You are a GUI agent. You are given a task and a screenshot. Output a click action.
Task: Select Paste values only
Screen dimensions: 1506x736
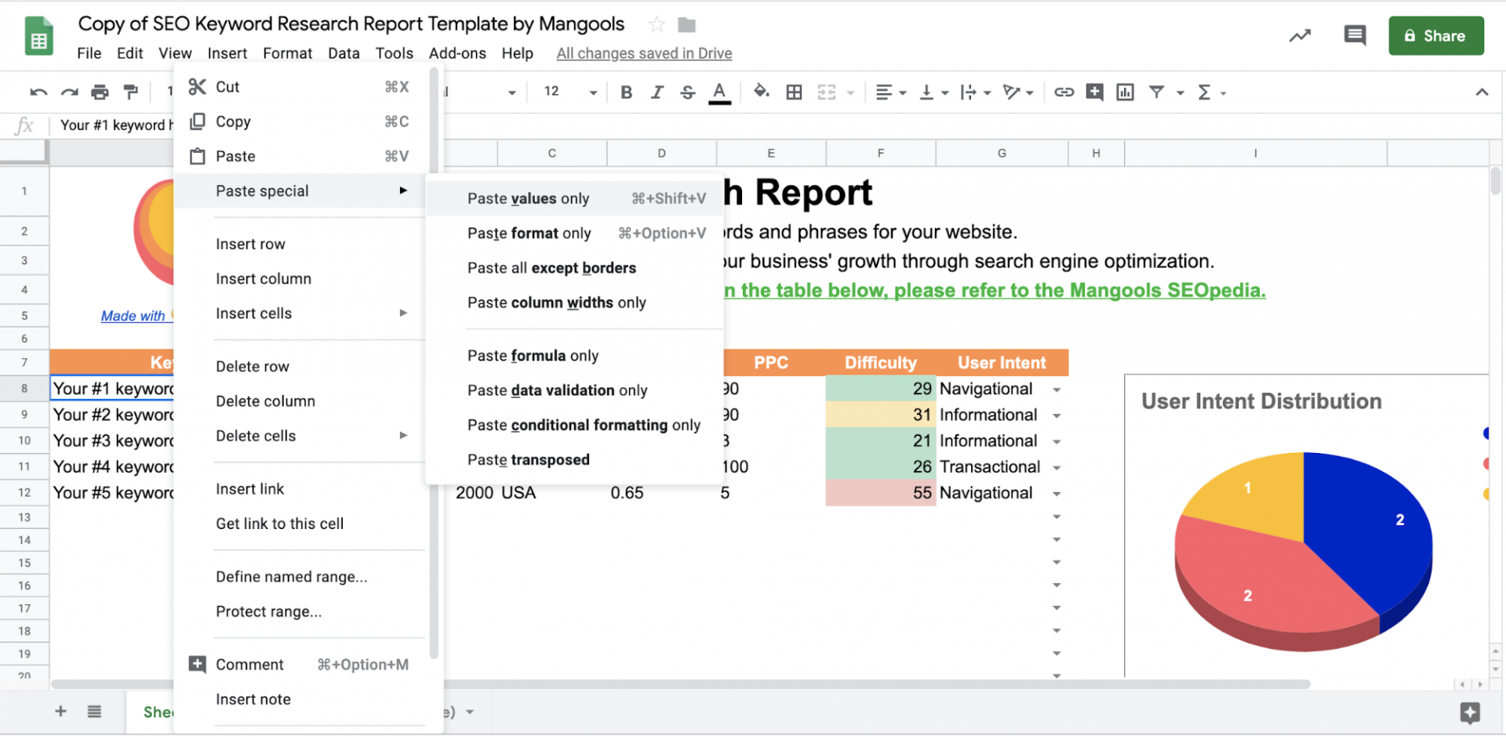click(x=528, y=198)
